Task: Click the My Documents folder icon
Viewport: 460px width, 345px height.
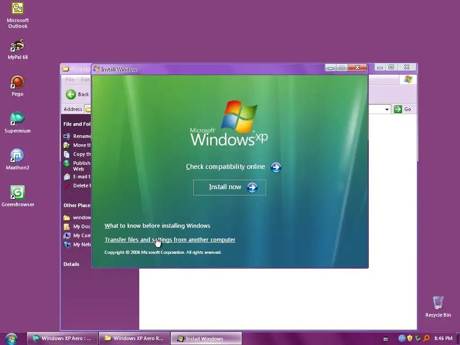Action: click(x=67, y=226)
